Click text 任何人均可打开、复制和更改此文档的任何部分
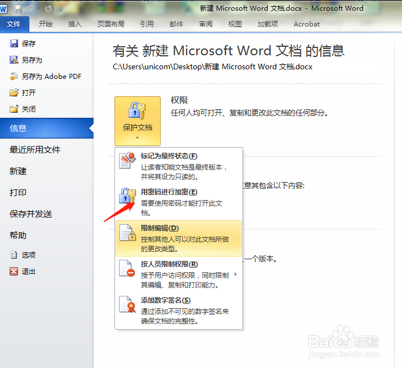Image resolution: width=402 pixels, height=368 pixels. tap(250, 113)
